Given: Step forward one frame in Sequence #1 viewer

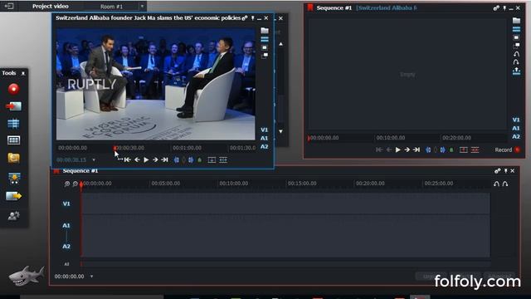Looking at the screenshot, I should click(x=407, y=149).
